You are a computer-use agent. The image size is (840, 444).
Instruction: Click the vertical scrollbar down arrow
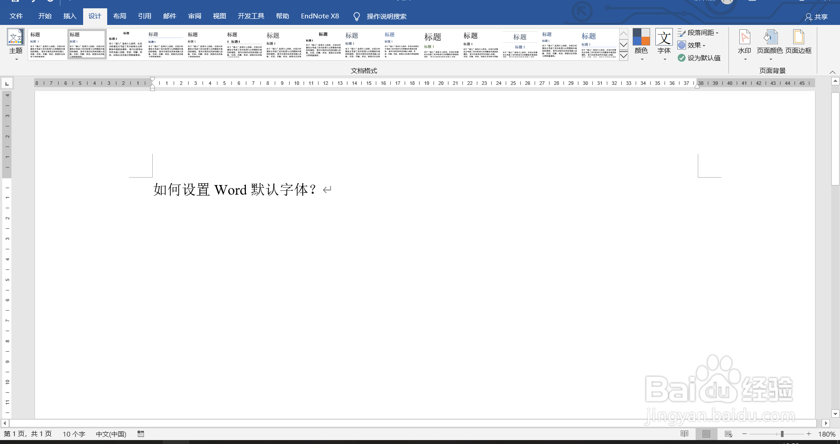click(x=835, y=414)
